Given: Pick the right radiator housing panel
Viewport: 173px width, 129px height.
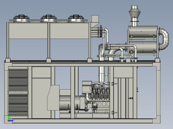Looking at the screenshot, I should (x=70, y=31).
